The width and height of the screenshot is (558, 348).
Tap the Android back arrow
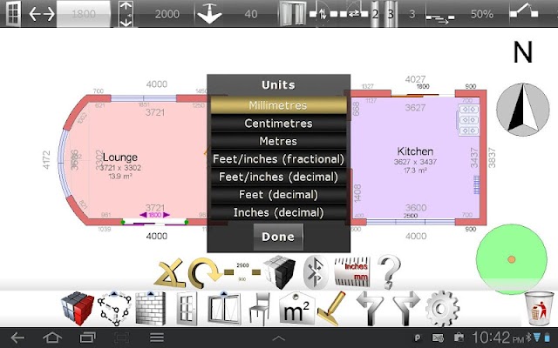click(17, 338)
